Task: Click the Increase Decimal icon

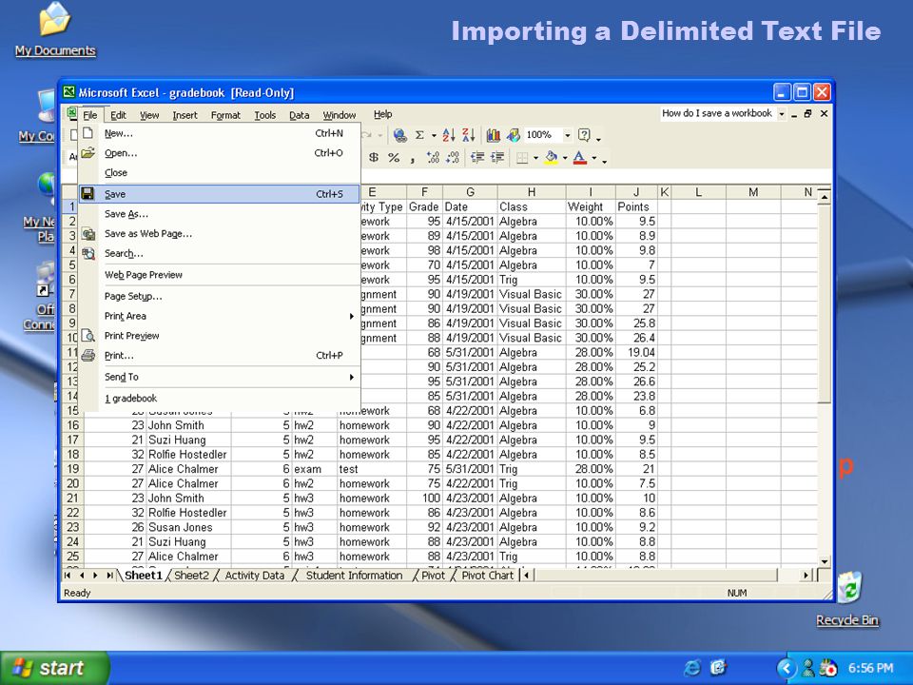Action: [x=433, y=158]
